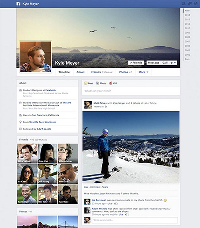Viewport: 200px width, 228px height.
Task: Open friend requests icon in top bar
Action: tap(184, 4)
